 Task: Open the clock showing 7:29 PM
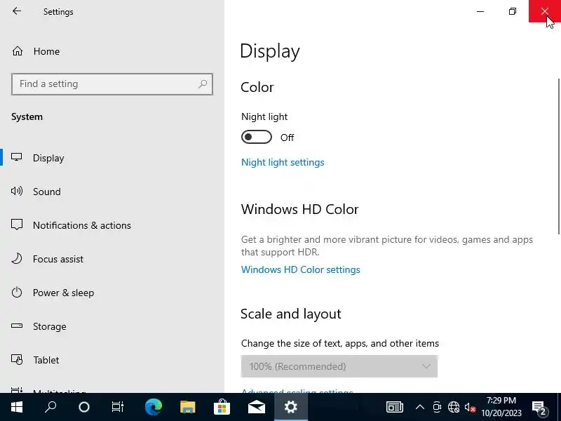[x=501, y=407]
